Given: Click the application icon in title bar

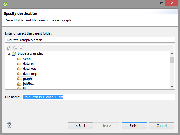Looking at the screenshot, I should (x=5, y=4).
